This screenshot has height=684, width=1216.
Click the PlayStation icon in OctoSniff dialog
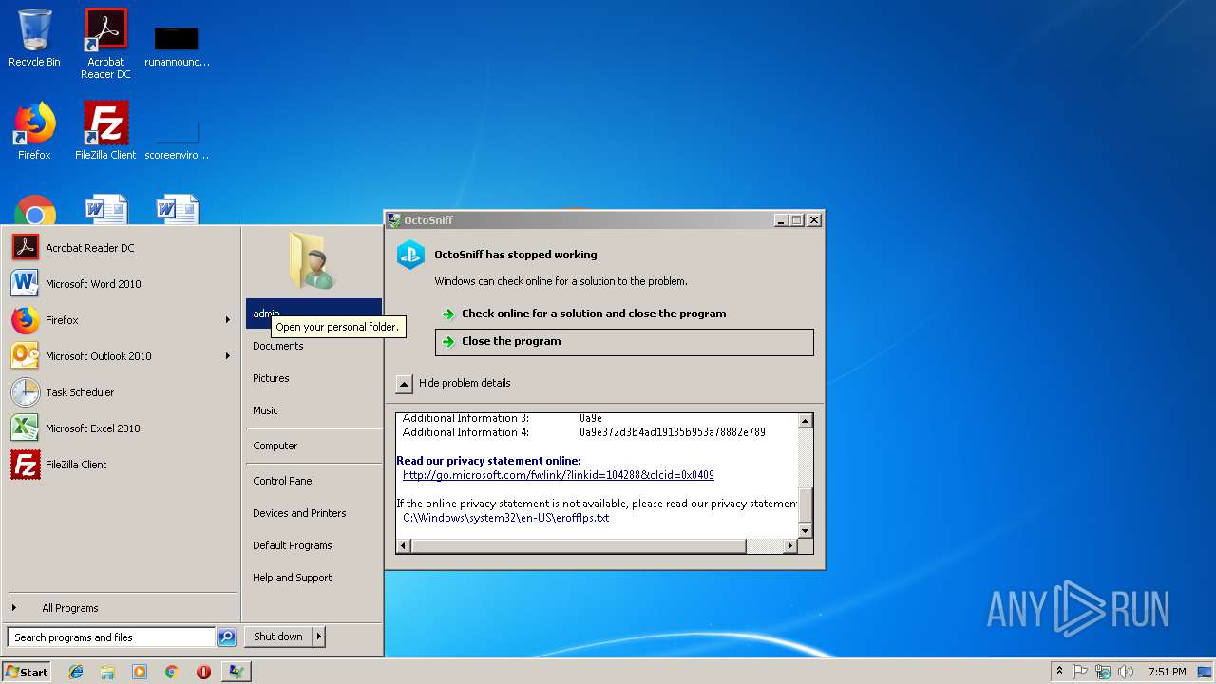click(x=410, y=255)
